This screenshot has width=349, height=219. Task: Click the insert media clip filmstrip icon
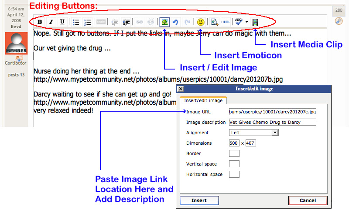[255, 22]
